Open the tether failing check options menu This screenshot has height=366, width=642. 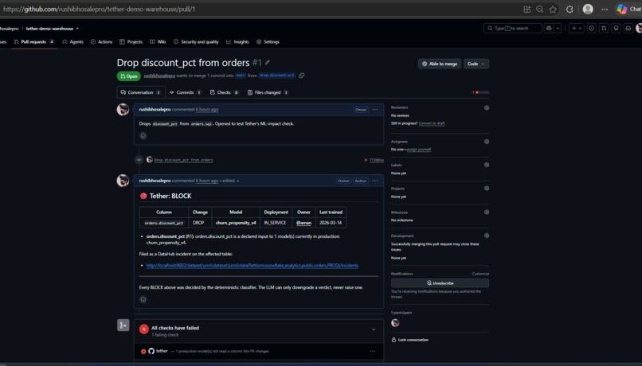pyautogui.click(x=372, y=351)
